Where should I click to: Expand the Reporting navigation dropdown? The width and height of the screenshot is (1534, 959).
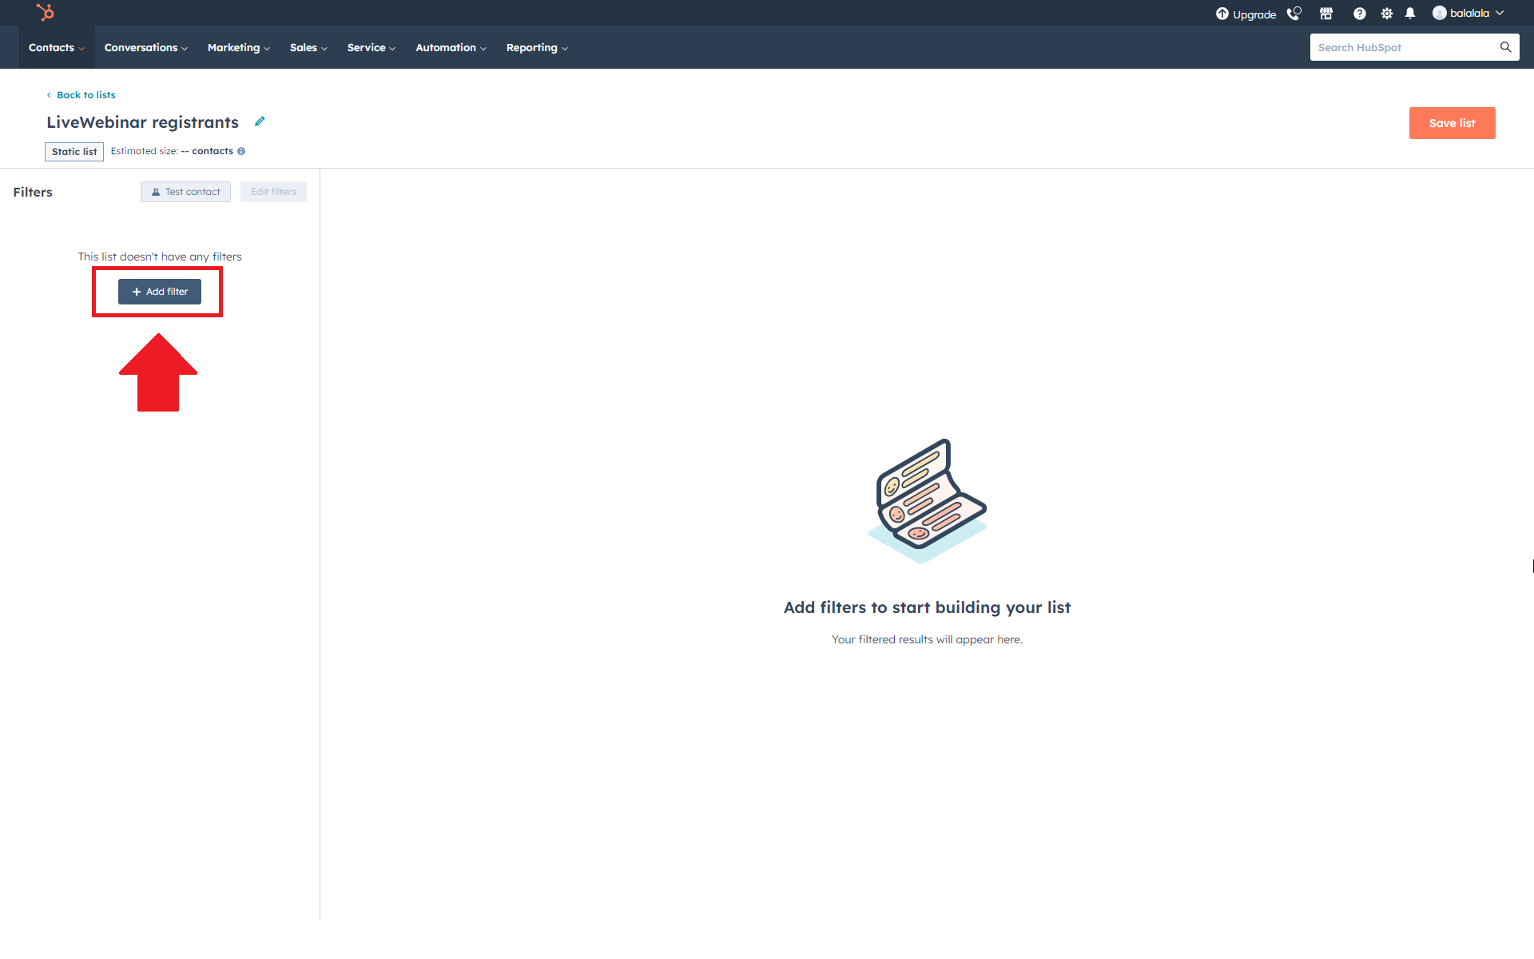(537, 48)
